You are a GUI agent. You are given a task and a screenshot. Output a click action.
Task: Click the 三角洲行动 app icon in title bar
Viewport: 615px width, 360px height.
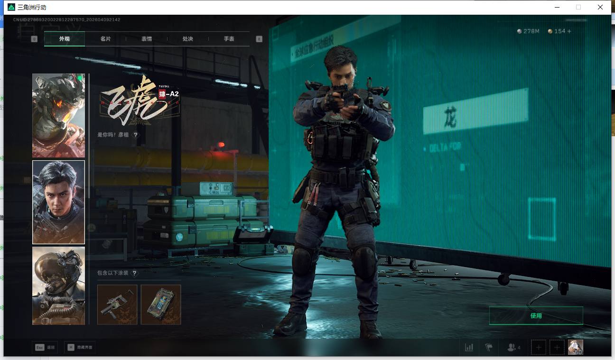[11, 7]
